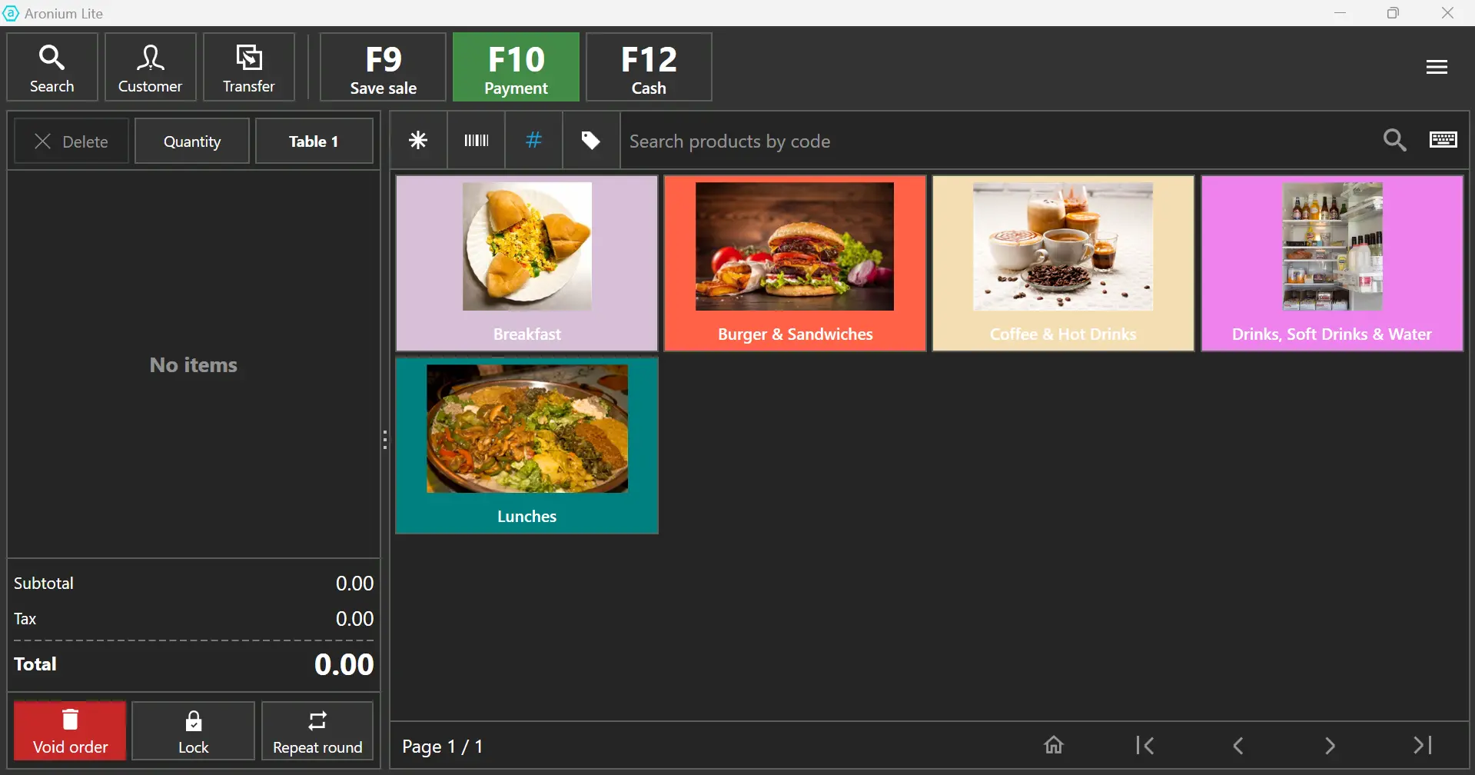
Task: Go to the next product page
Action: point(1330,745)
